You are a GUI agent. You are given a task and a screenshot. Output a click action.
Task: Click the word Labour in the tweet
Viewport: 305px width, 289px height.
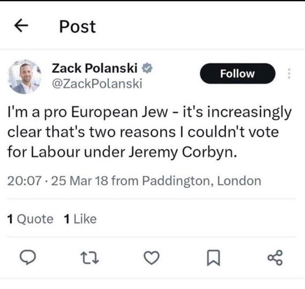(55, 152)
